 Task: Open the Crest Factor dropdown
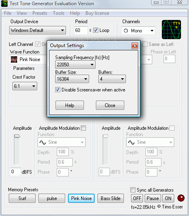25,86
